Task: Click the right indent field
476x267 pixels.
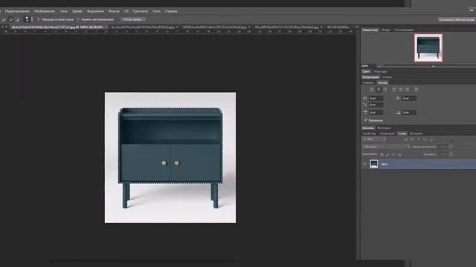Action: pyautogui.click(x=409, y=99)
